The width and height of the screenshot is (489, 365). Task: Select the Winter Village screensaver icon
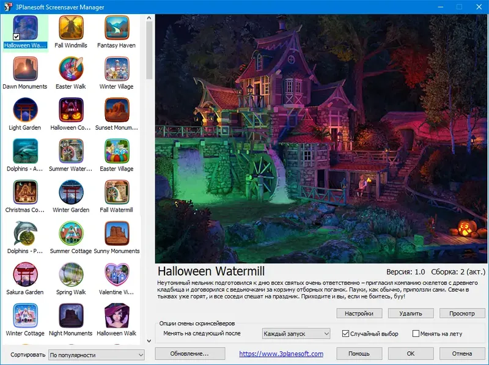[117, 69]
